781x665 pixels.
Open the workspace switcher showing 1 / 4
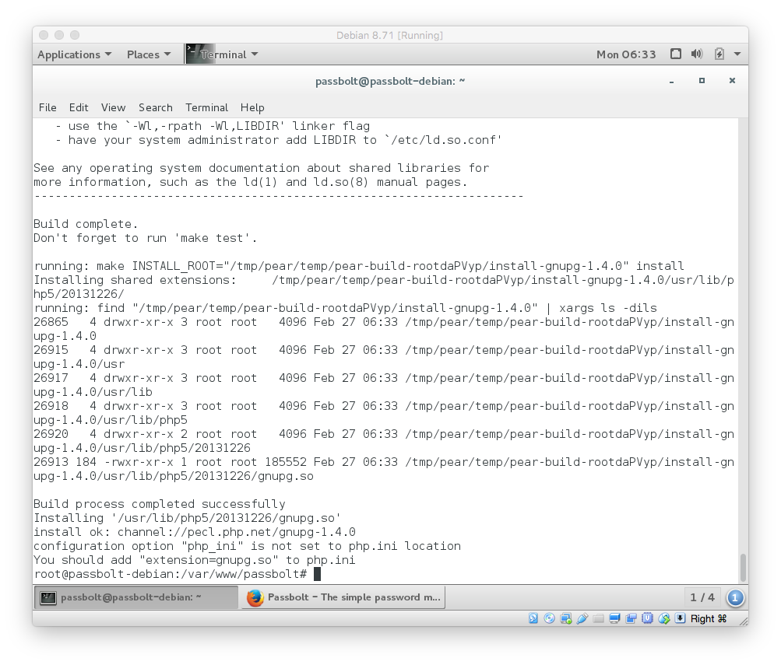pyautogui.click(x=702, y=597)
